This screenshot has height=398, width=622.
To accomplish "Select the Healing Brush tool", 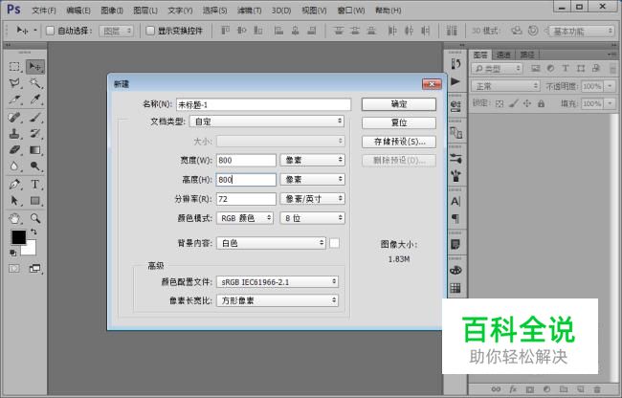I will point(14,118).
